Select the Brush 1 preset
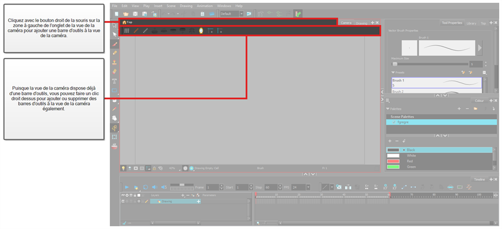The image size is (502, 229). tap(437, 83)
